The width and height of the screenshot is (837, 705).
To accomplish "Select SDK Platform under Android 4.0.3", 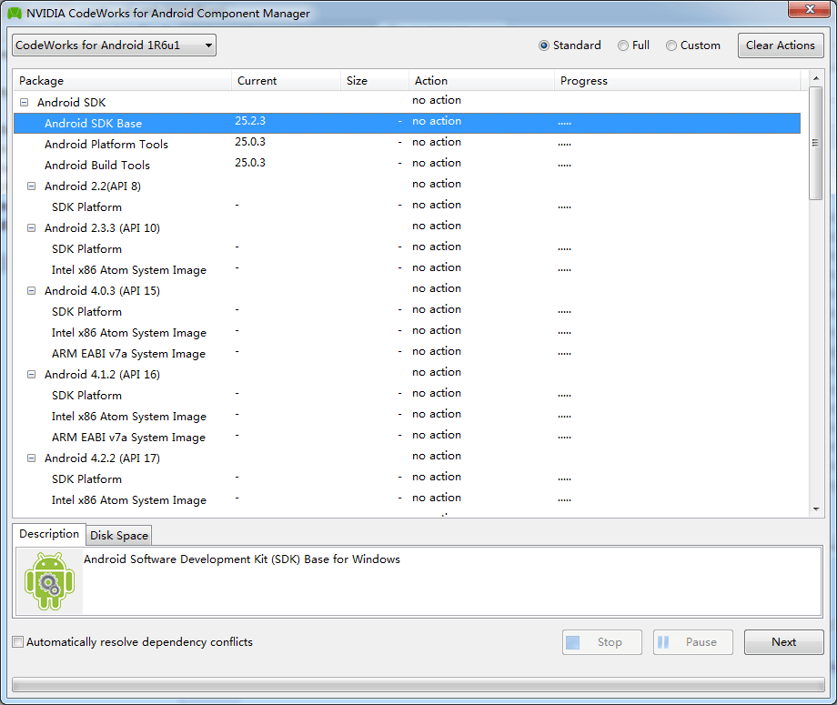I will click(407, 312).
